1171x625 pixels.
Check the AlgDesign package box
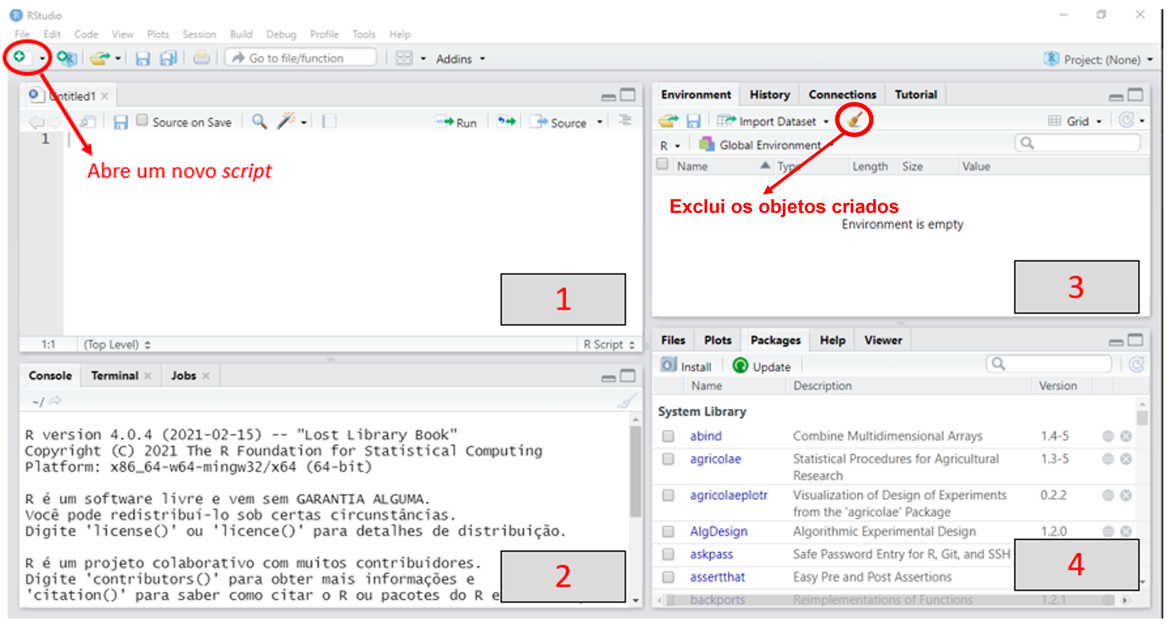click(668, 531)
